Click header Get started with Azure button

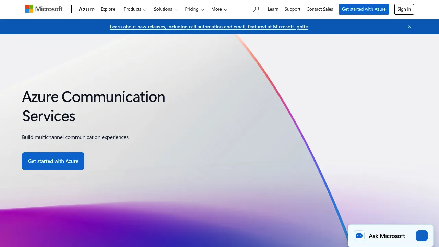pyautogui.click(x=364, y=9)
